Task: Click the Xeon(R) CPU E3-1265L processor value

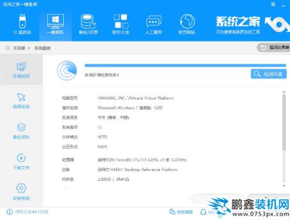Action: click(x=142, y=160)
